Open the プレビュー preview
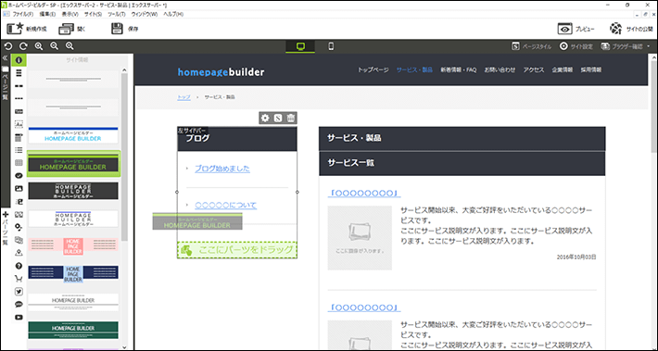 [576, 29]
